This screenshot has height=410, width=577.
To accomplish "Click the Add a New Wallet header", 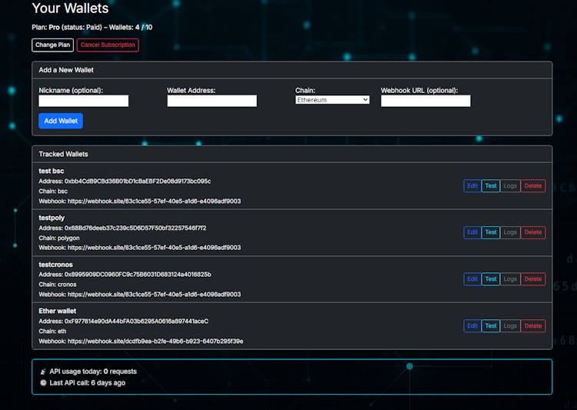I will [292, 70].
